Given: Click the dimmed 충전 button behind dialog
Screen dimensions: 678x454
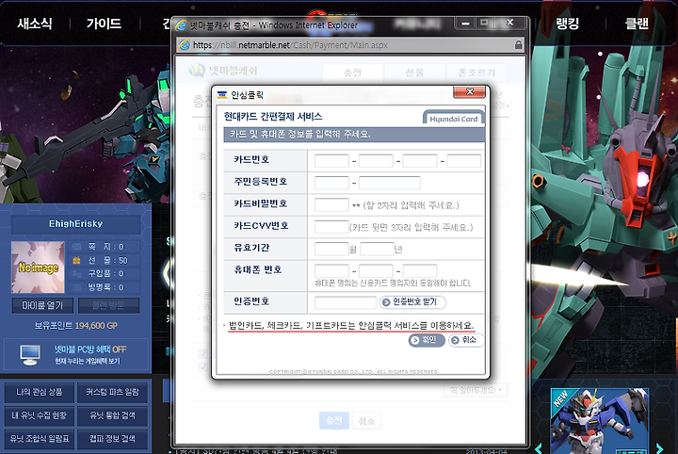Looking at the screenshot, I should coord(333,421).
